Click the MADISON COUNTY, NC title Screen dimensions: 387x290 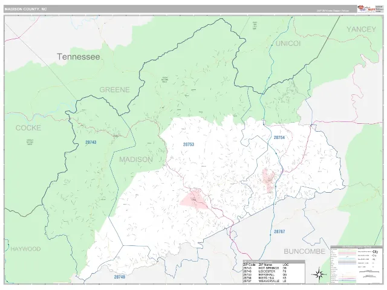point(25,9)
